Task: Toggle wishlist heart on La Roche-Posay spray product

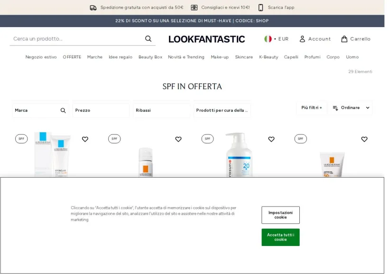Action: pyautogui.click(x=178, y=139)
